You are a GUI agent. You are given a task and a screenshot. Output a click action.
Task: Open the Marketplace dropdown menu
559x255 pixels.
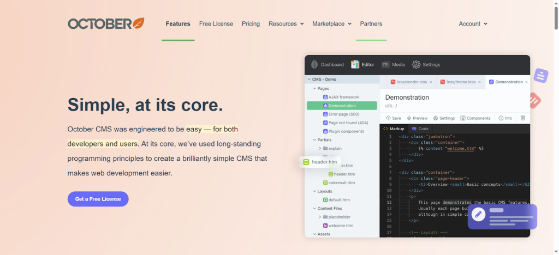pyautogui.click(x=332, y=24)
